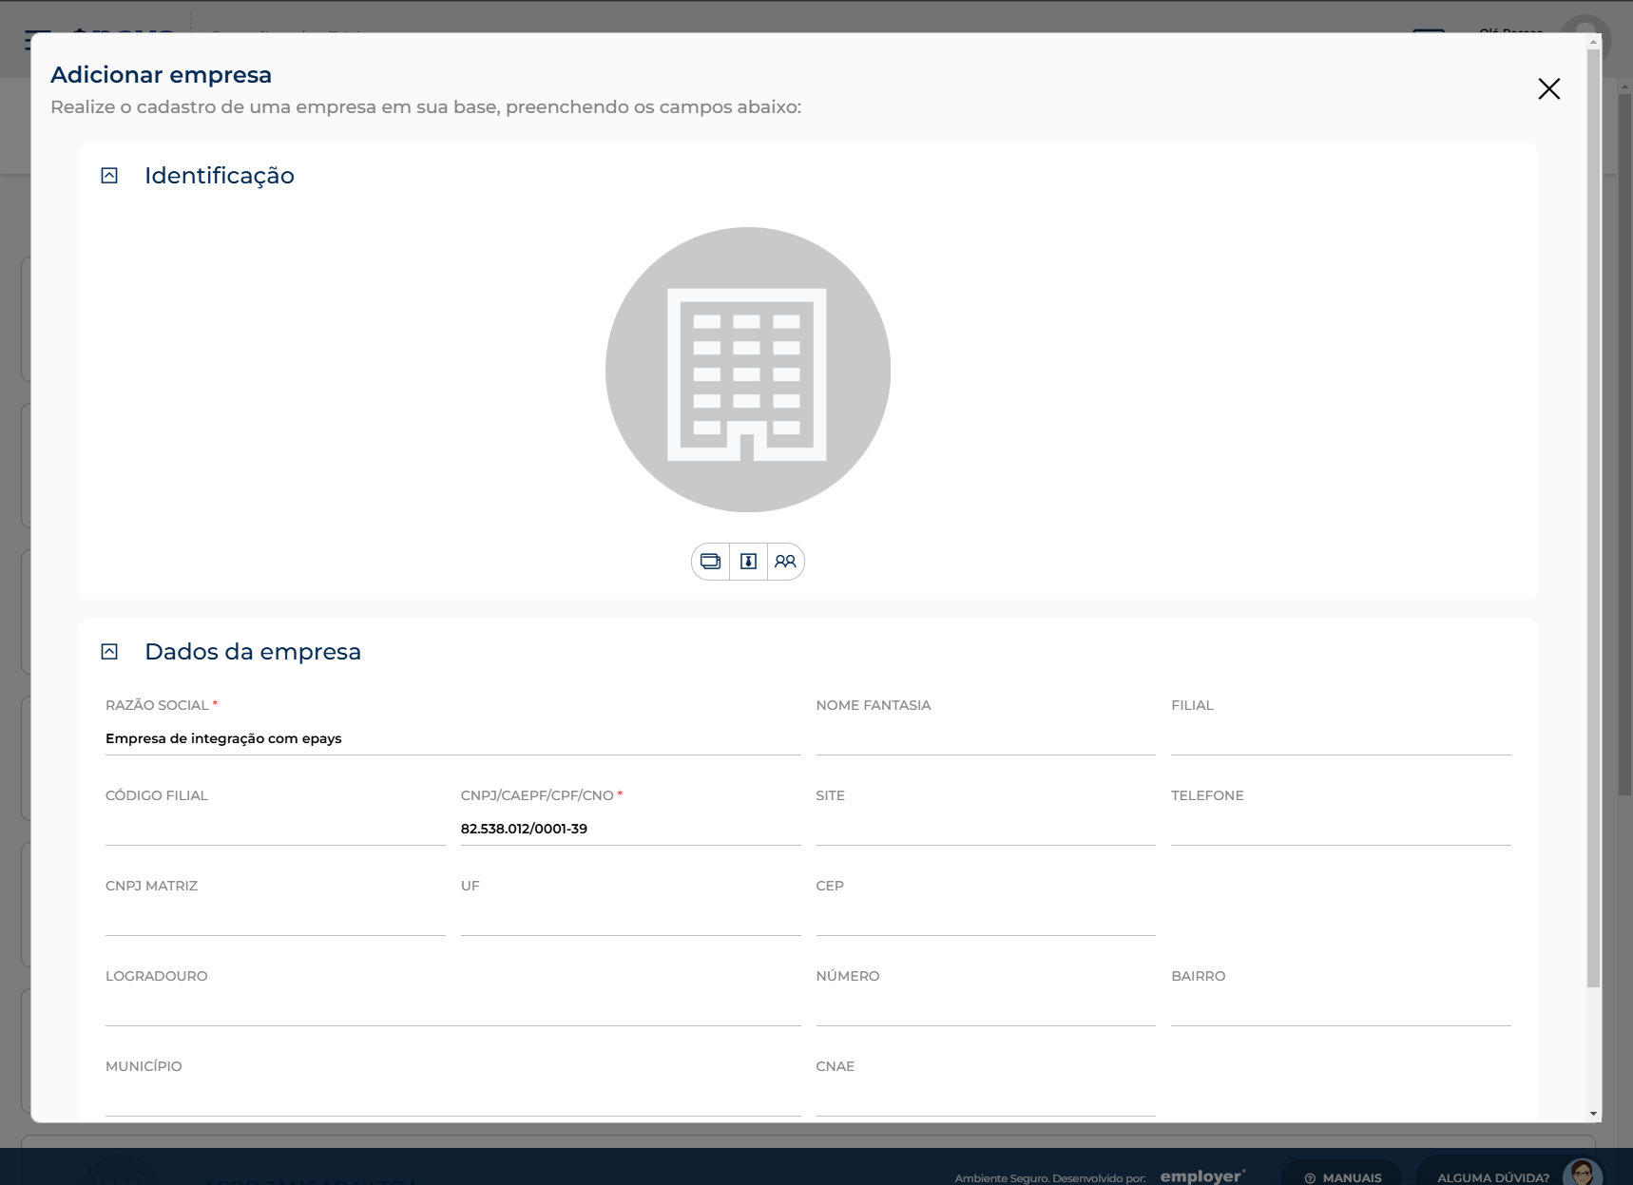Click the Adicionar empresa dialog title
The height and width of the screenshot is (1185, 1633).
161,75
